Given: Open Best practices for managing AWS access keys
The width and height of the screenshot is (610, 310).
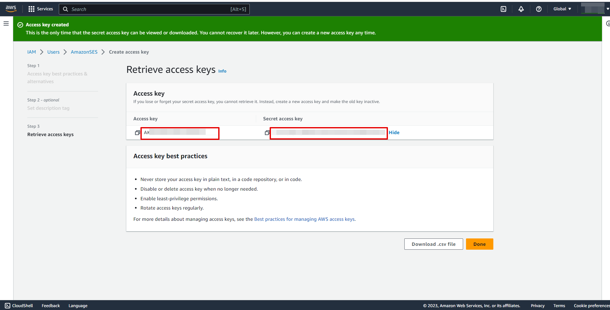Looking at the screenshot, I should 304,219.
